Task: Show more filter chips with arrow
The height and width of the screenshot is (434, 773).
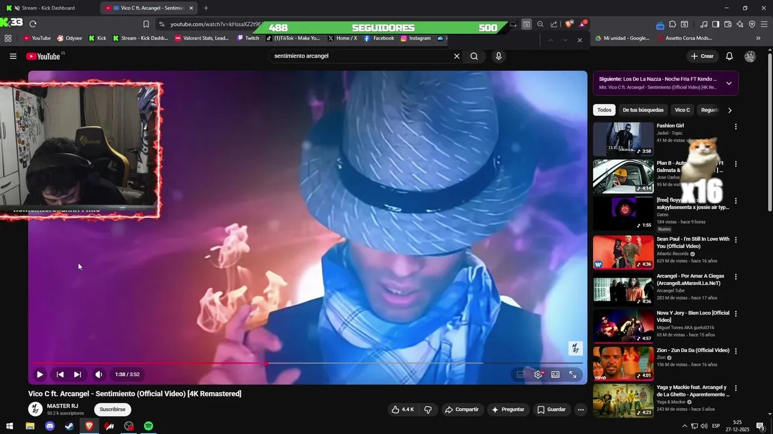Action: point(730,110)
